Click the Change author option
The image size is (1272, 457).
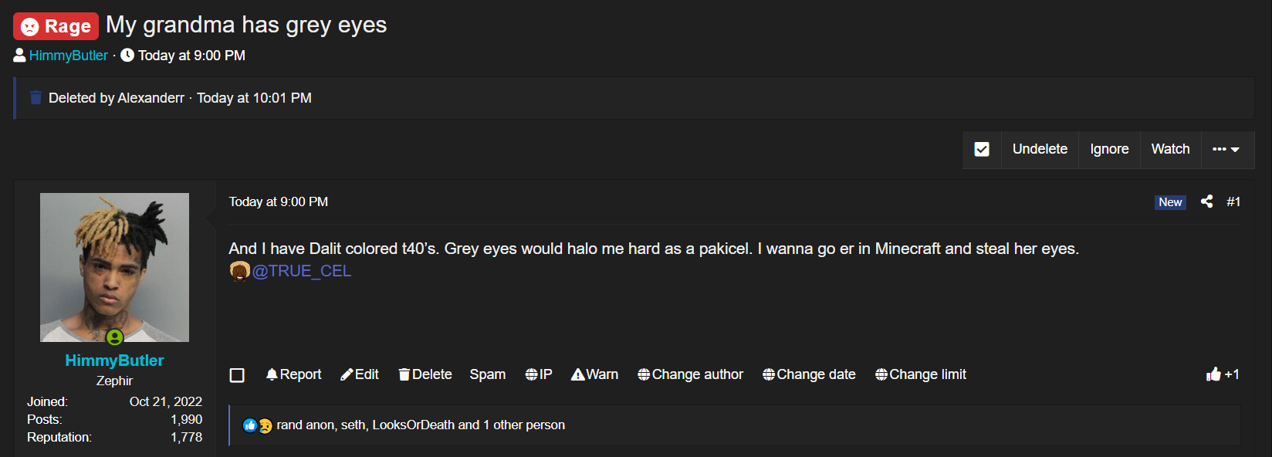pyautogui.click(x=691, y=374)
